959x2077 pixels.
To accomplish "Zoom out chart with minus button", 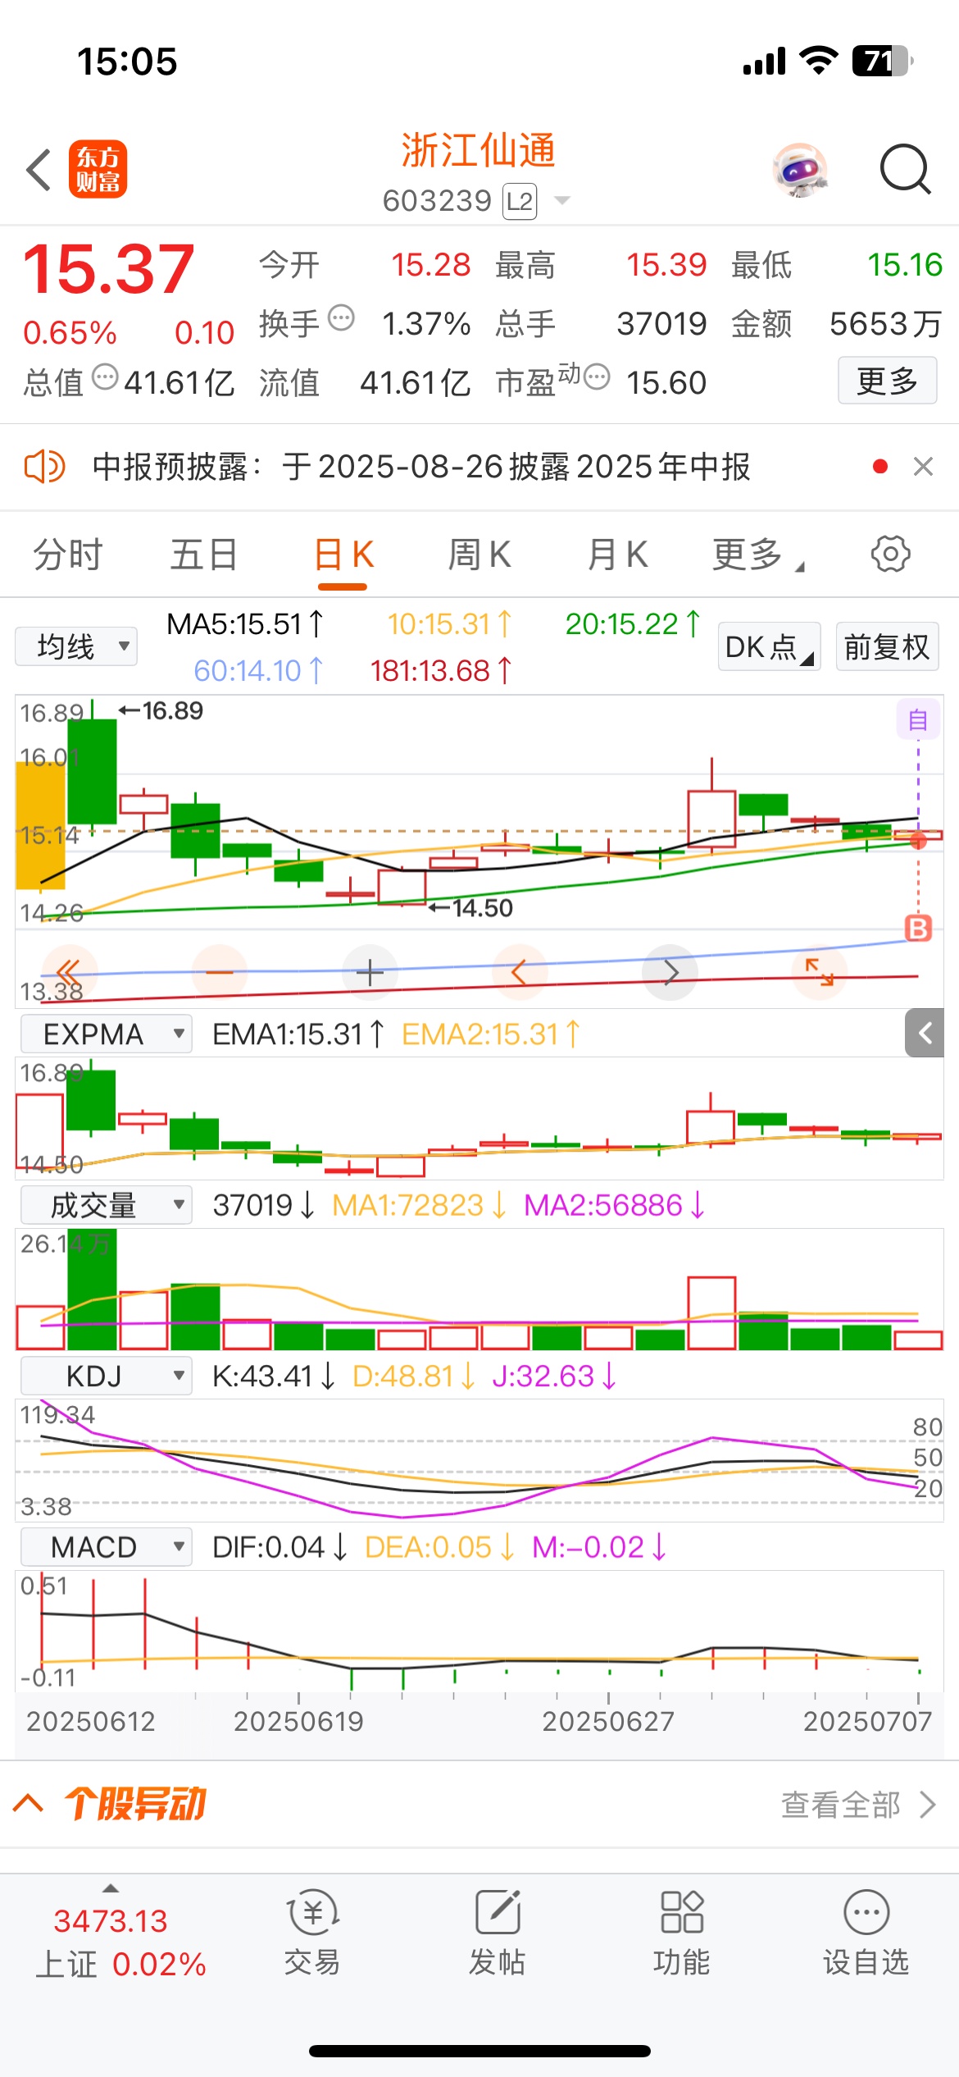I will (220, 973).
